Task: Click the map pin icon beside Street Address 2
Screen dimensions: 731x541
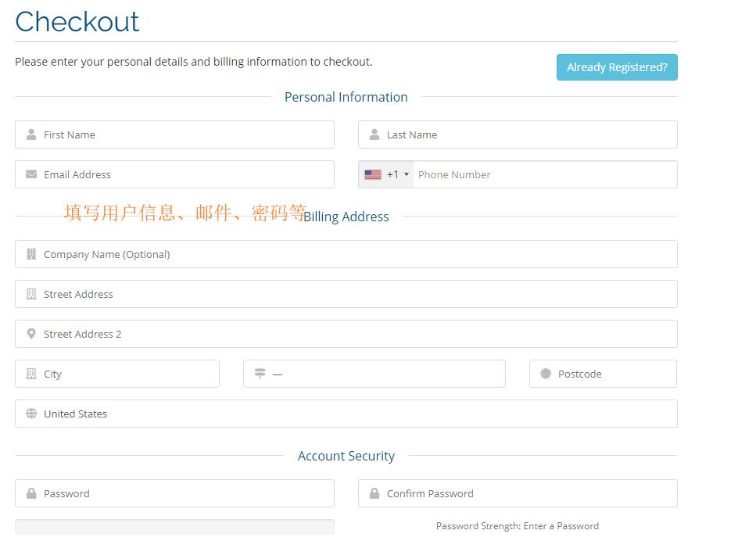Action: 31,334
